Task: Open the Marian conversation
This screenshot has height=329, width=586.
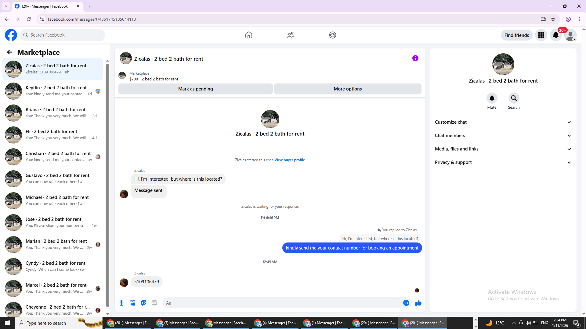Action: pos(52,245)
